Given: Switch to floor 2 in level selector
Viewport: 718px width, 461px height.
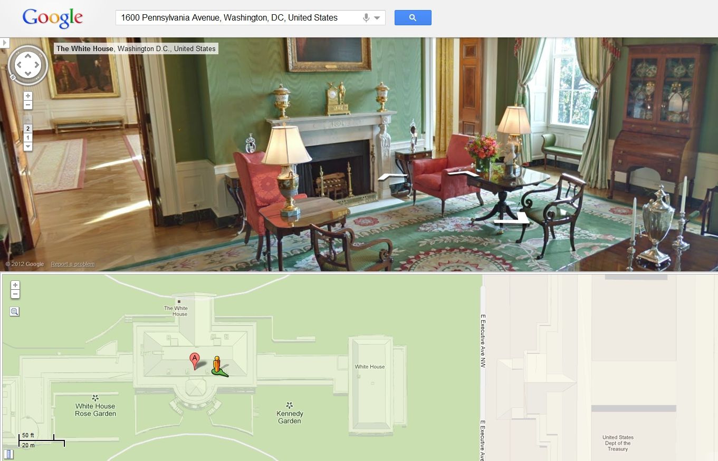Looking at the screenshot, I should tap(28, 129).
